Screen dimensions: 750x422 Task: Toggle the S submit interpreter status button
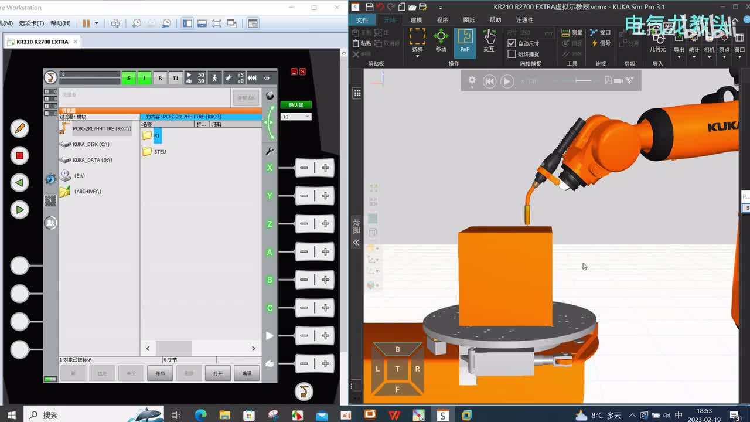pos(129,78)
